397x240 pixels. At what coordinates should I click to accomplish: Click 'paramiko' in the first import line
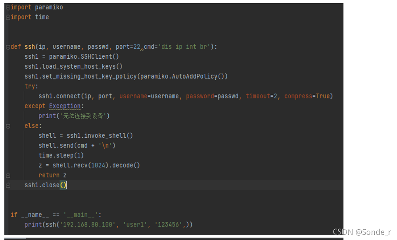tap(49, 8)
